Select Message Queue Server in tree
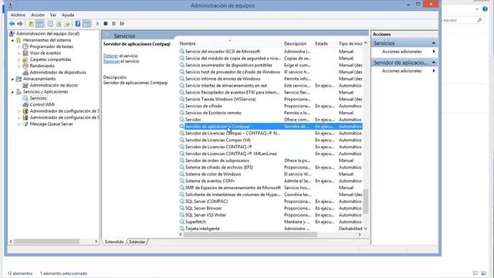Viewport: 494px width, 278px height. (x=52, y=124)
